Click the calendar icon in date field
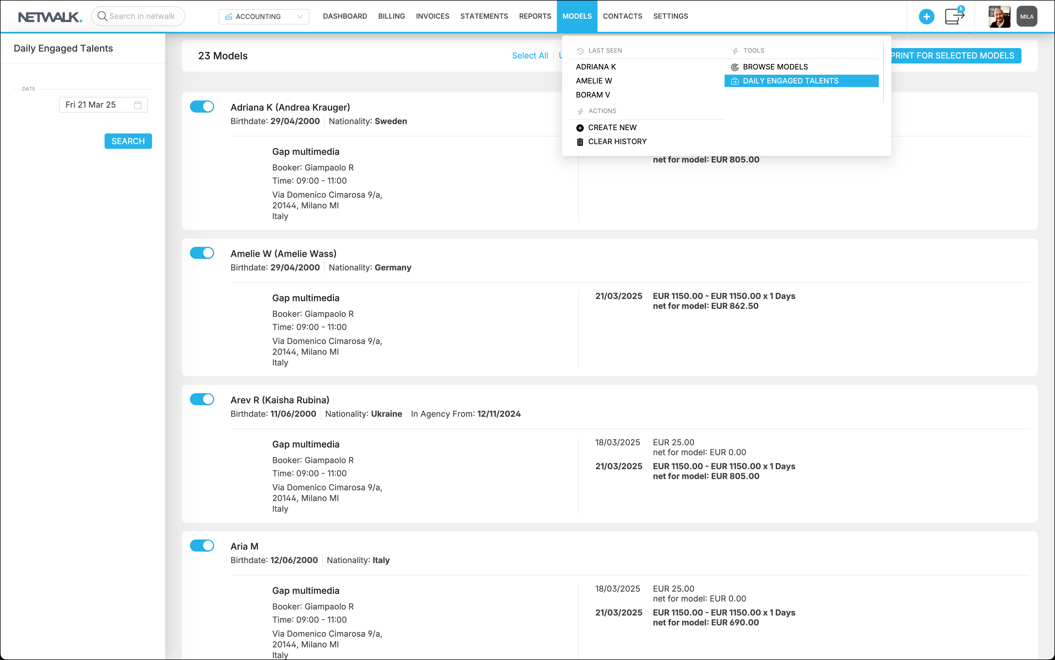1055x660 pixels. 138,105
